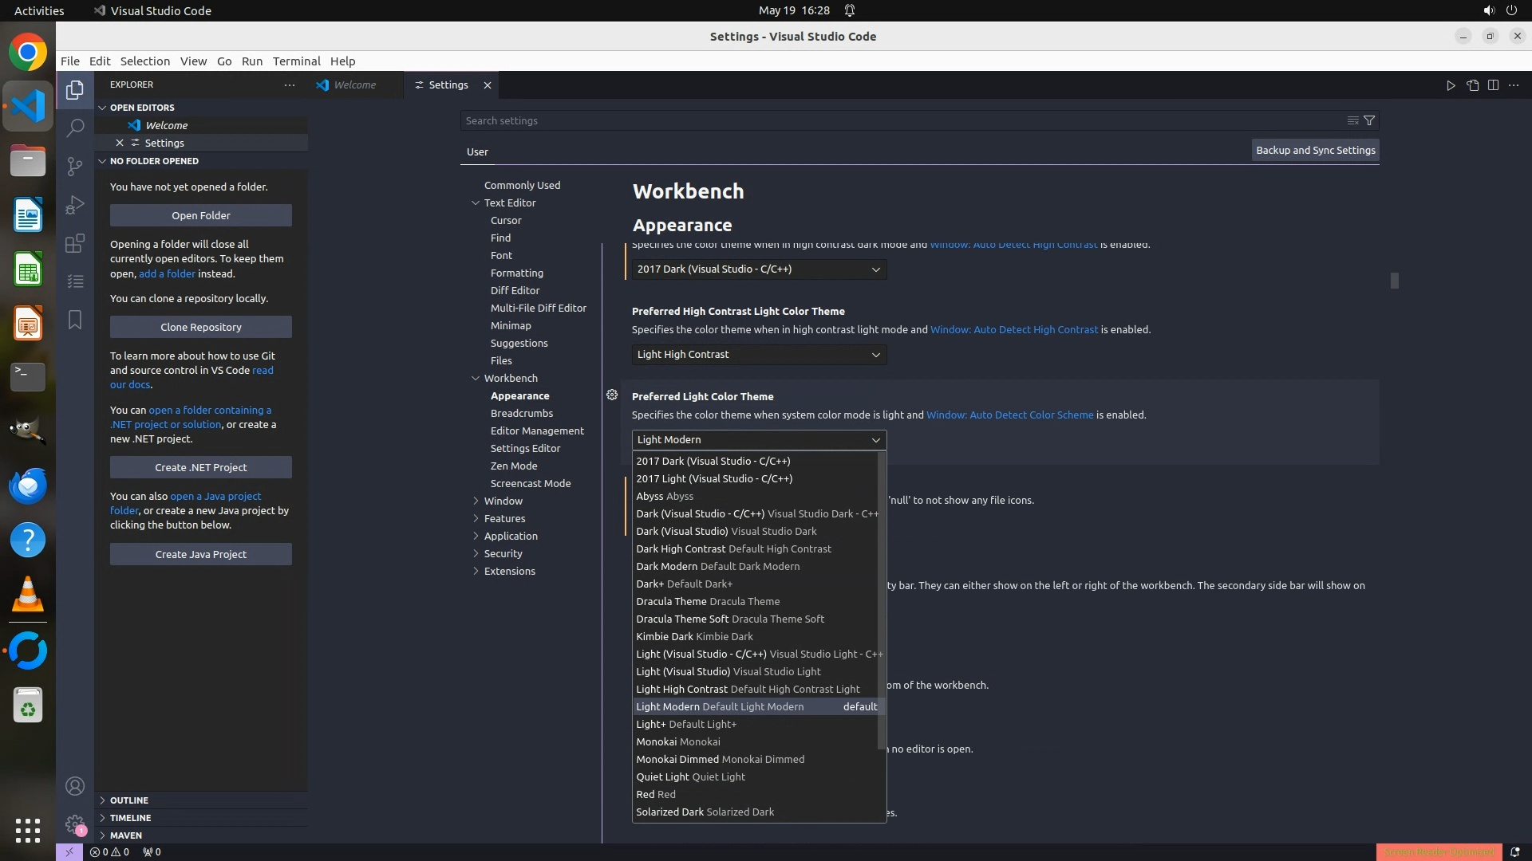The height and width of the screenshot is (861, 1532).
Task: Expand the Outline panel section
Action: [x=128, y=800]
